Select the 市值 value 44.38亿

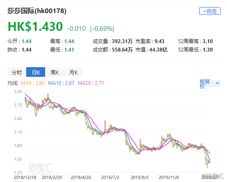pyautogui.click(x=158, y=50)
